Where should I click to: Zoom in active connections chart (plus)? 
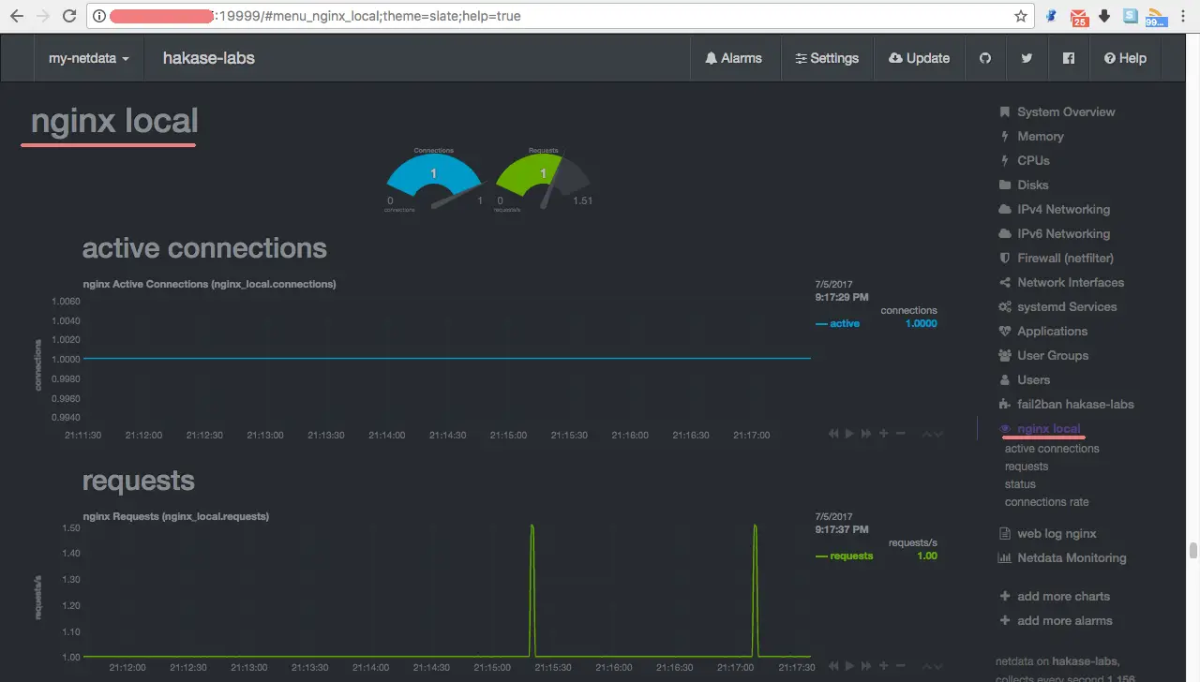point(883,434)
